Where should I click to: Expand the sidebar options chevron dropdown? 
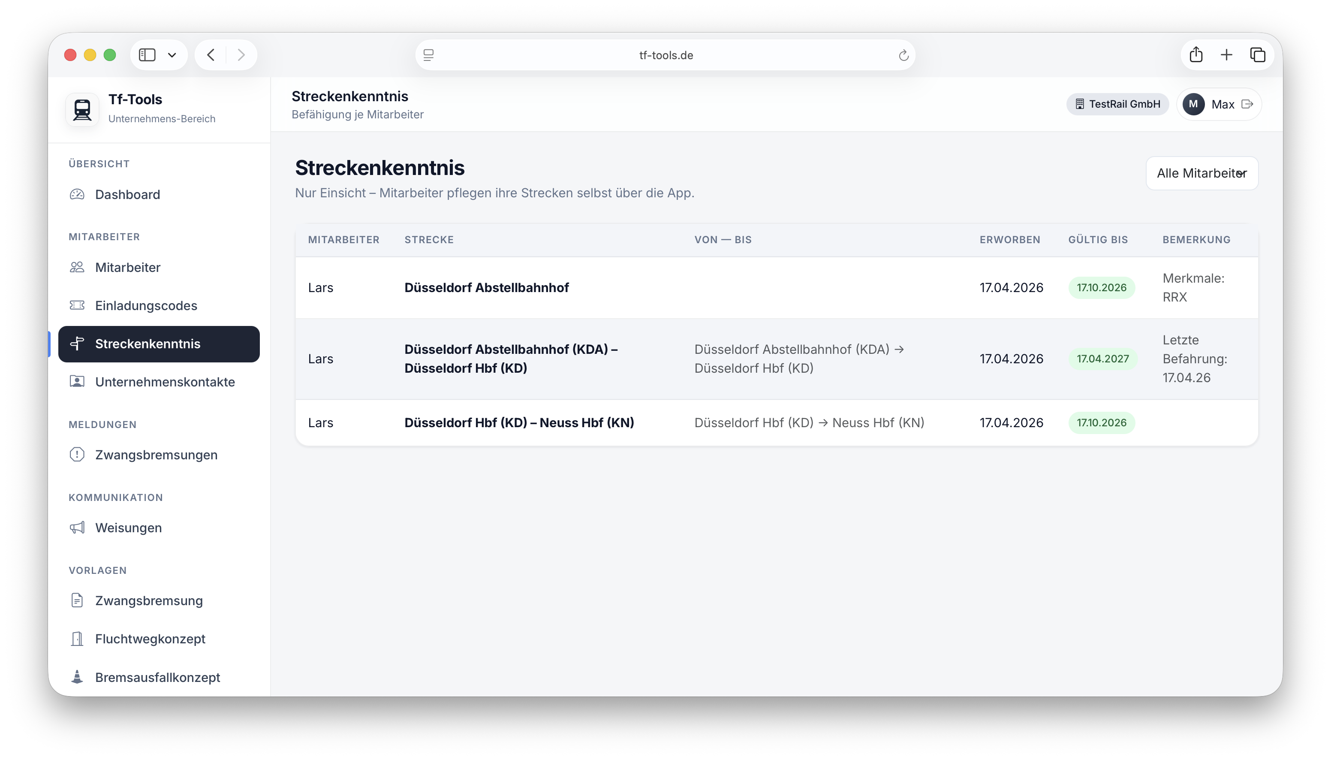172,55
